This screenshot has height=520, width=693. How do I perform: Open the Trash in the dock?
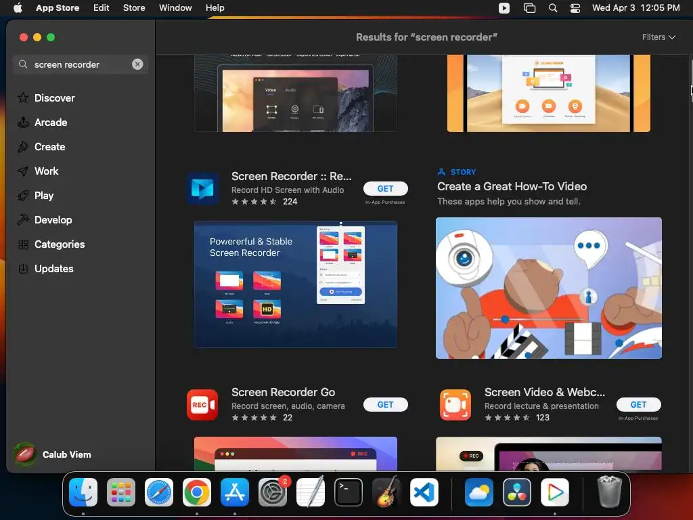click(x=610, y=492)
